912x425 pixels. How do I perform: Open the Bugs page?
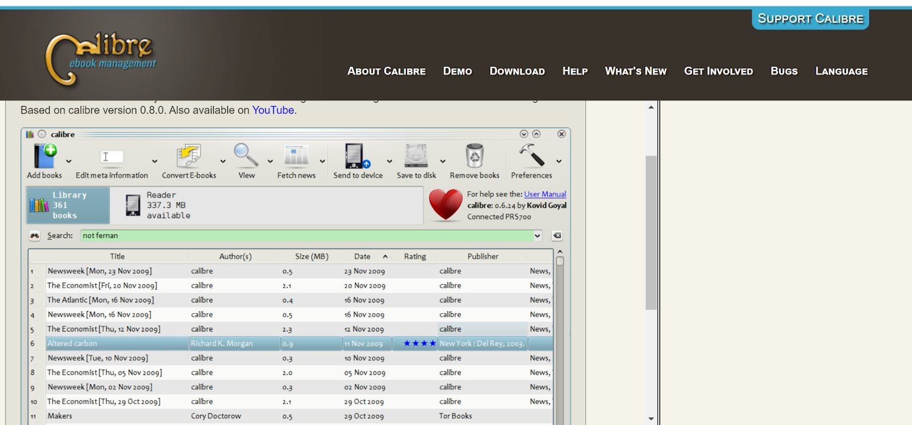[784, 71]
